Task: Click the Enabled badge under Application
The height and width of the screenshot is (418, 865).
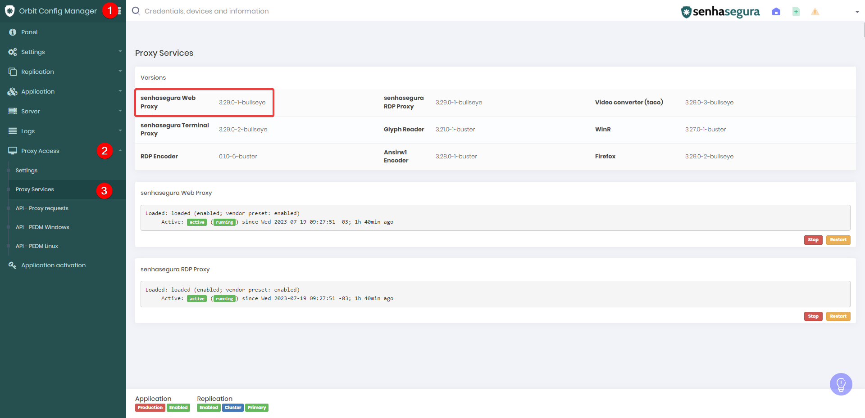Action: [x=178, y=408]
